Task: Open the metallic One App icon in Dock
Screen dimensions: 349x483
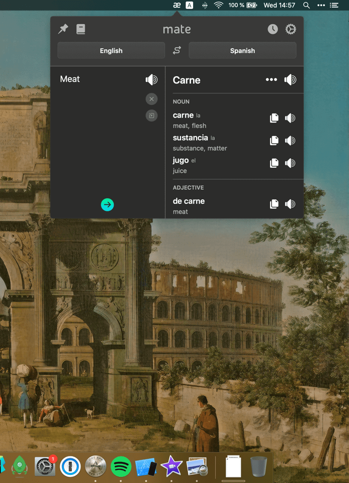Action: pyautogui.click(x=96, y=466)
